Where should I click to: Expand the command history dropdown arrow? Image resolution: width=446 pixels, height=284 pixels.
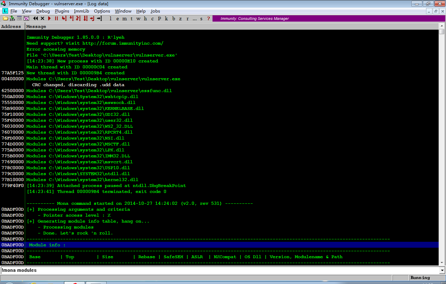pyautogui.click(x=442, y=270)
